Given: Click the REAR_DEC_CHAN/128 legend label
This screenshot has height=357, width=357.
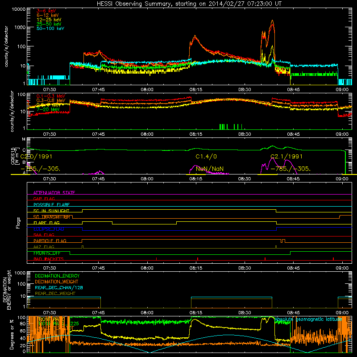Looking at the screenshot, I should pyautogui.click(x=59, y=287).
